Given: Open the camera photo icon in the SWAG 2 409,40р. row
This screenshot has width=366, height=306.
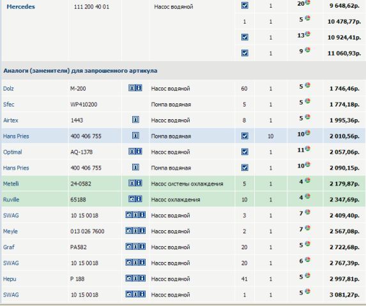Looking at the screenshot, I should point(128,215).
